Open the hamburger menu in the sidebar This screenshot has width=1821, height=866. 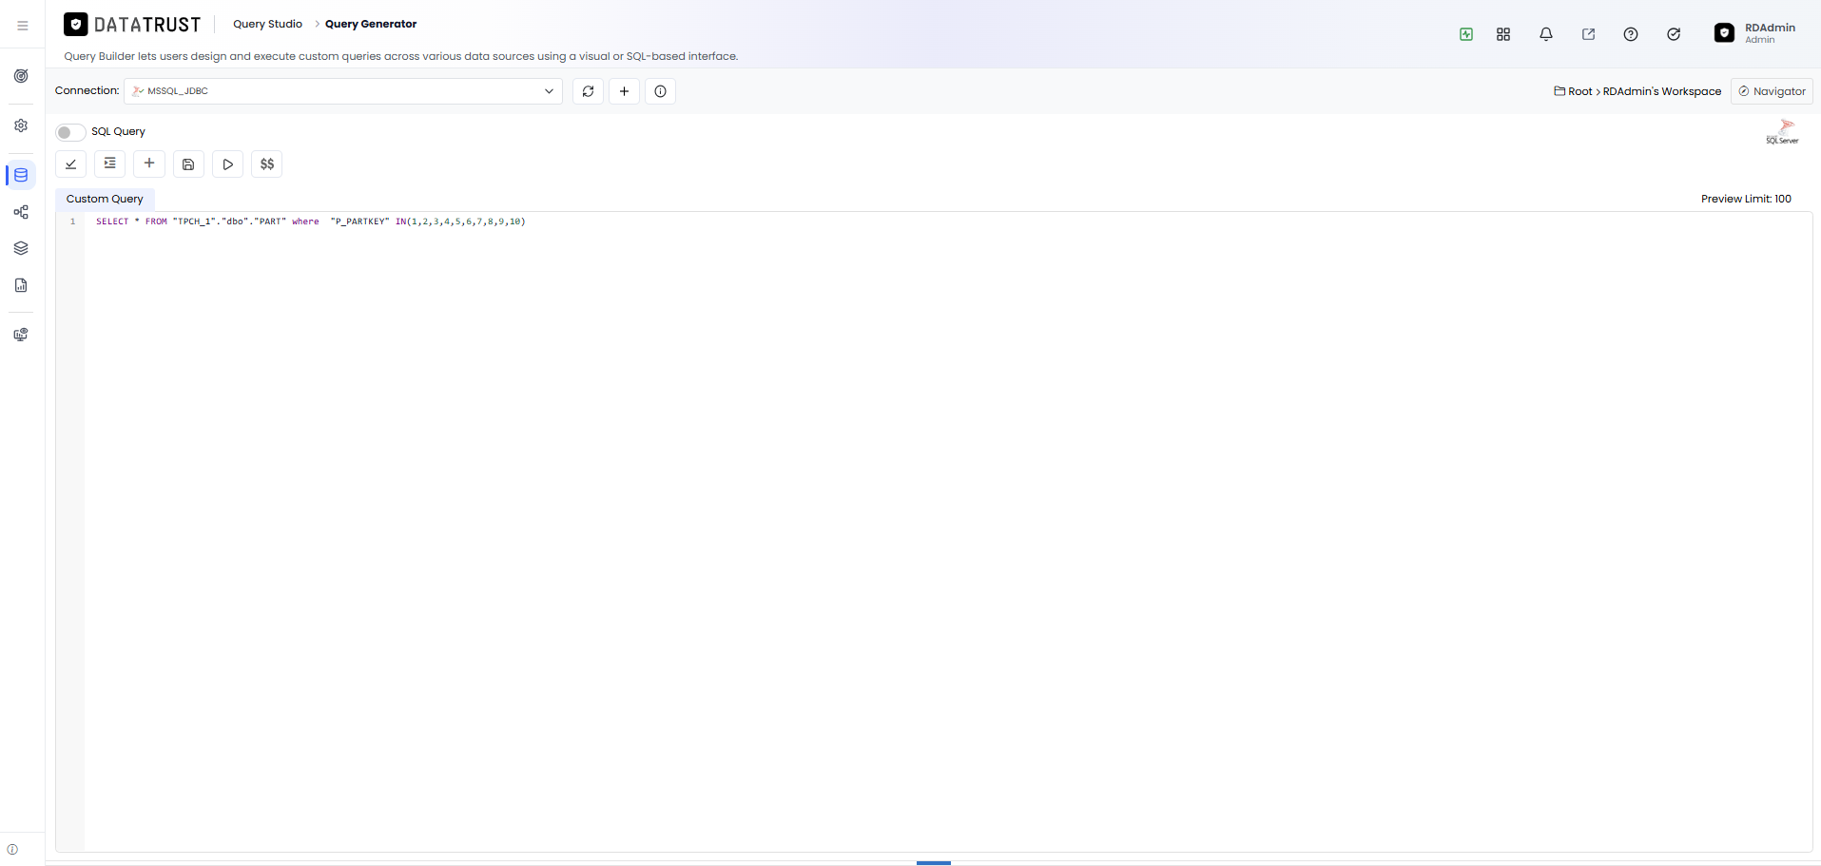pos(23,26)
